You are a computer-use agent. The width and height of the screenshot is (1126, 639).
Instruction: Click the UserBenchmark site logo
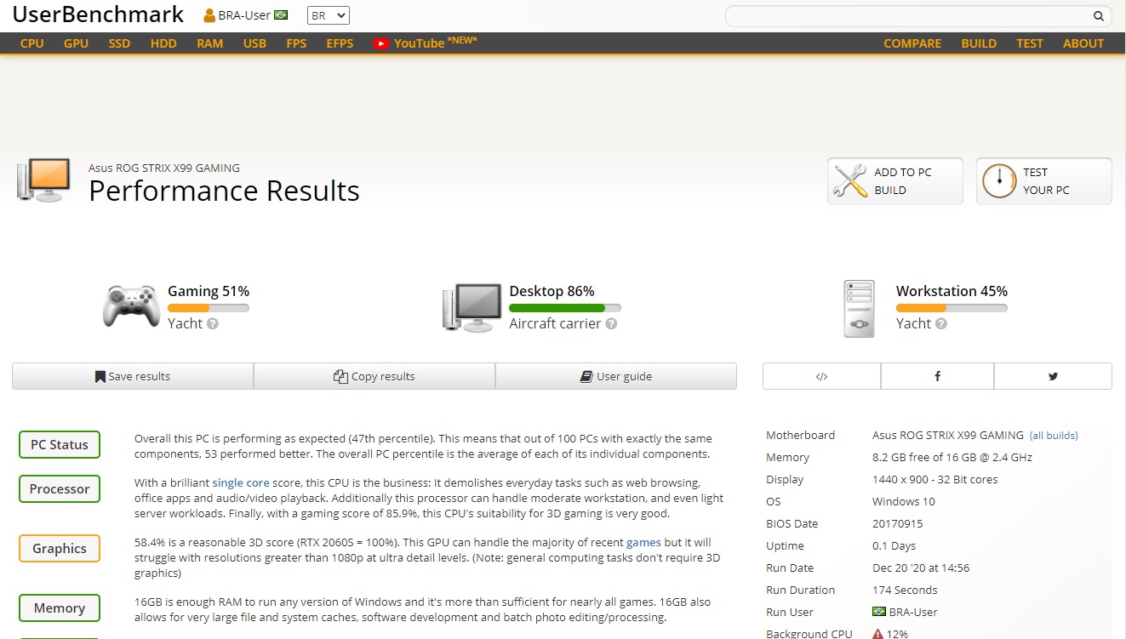click(x=98, y=14)
